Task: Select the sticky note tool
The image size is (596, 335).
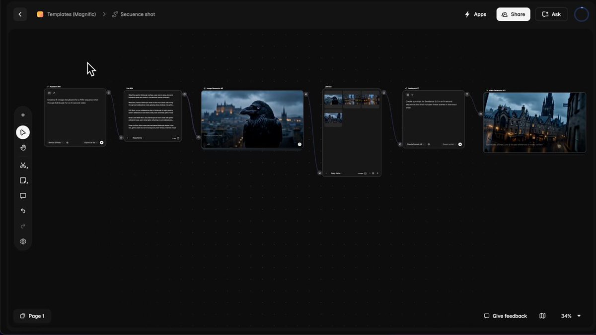Action: coord(23,180)
